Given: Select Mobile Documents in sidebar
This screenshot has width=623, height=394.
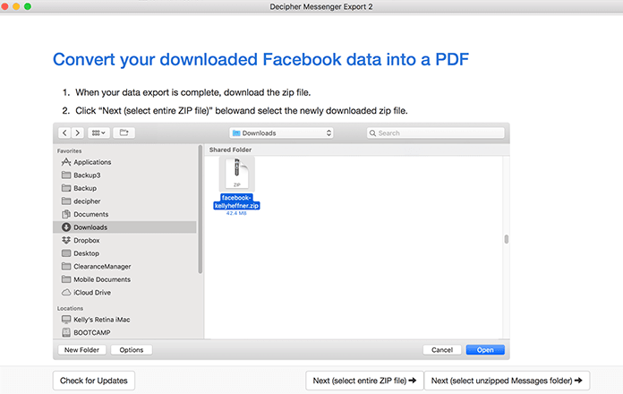Looking at the screenshot, I should (124, 279).
